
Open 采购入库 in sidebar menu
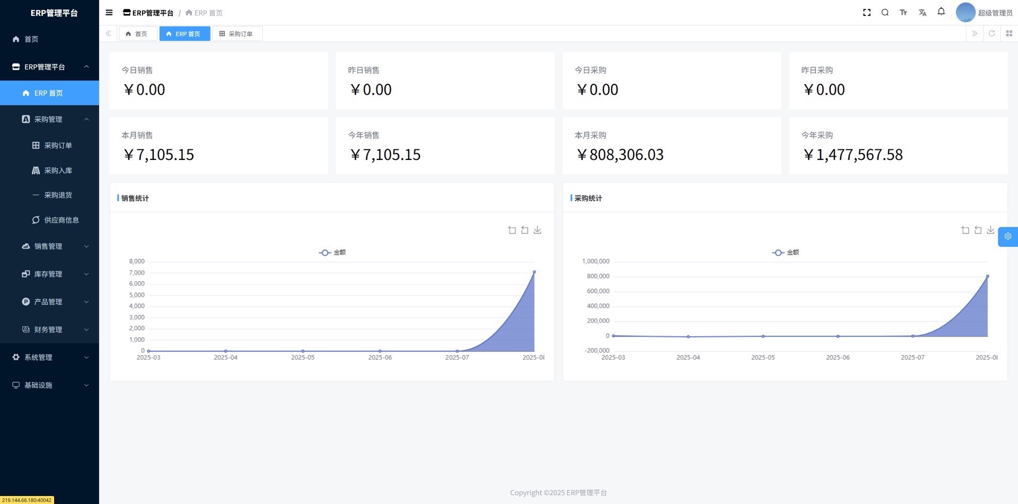pyautogui.click(x=58, y=170)
